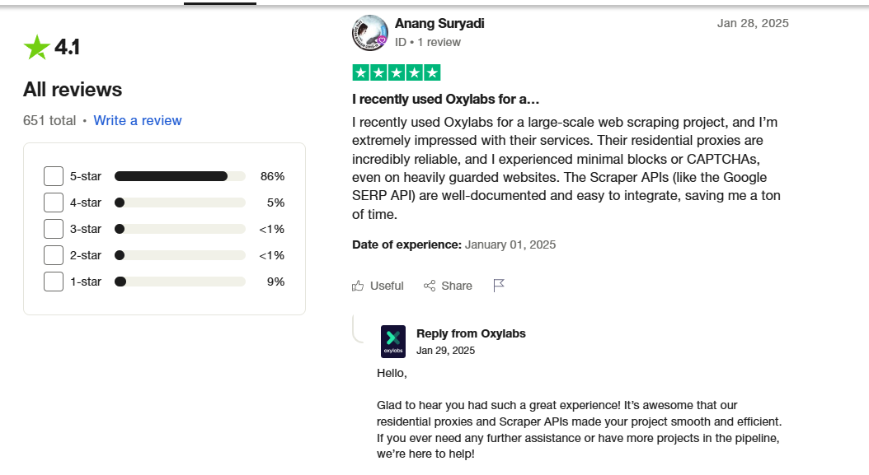
Task: Click the 5-star percentage bar
Action: (180, 176)
